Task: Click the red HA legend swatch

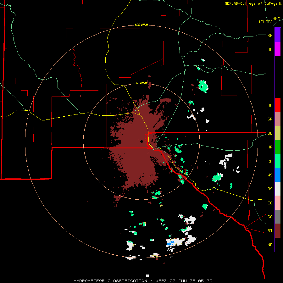Action: click(x=278, y=105)
